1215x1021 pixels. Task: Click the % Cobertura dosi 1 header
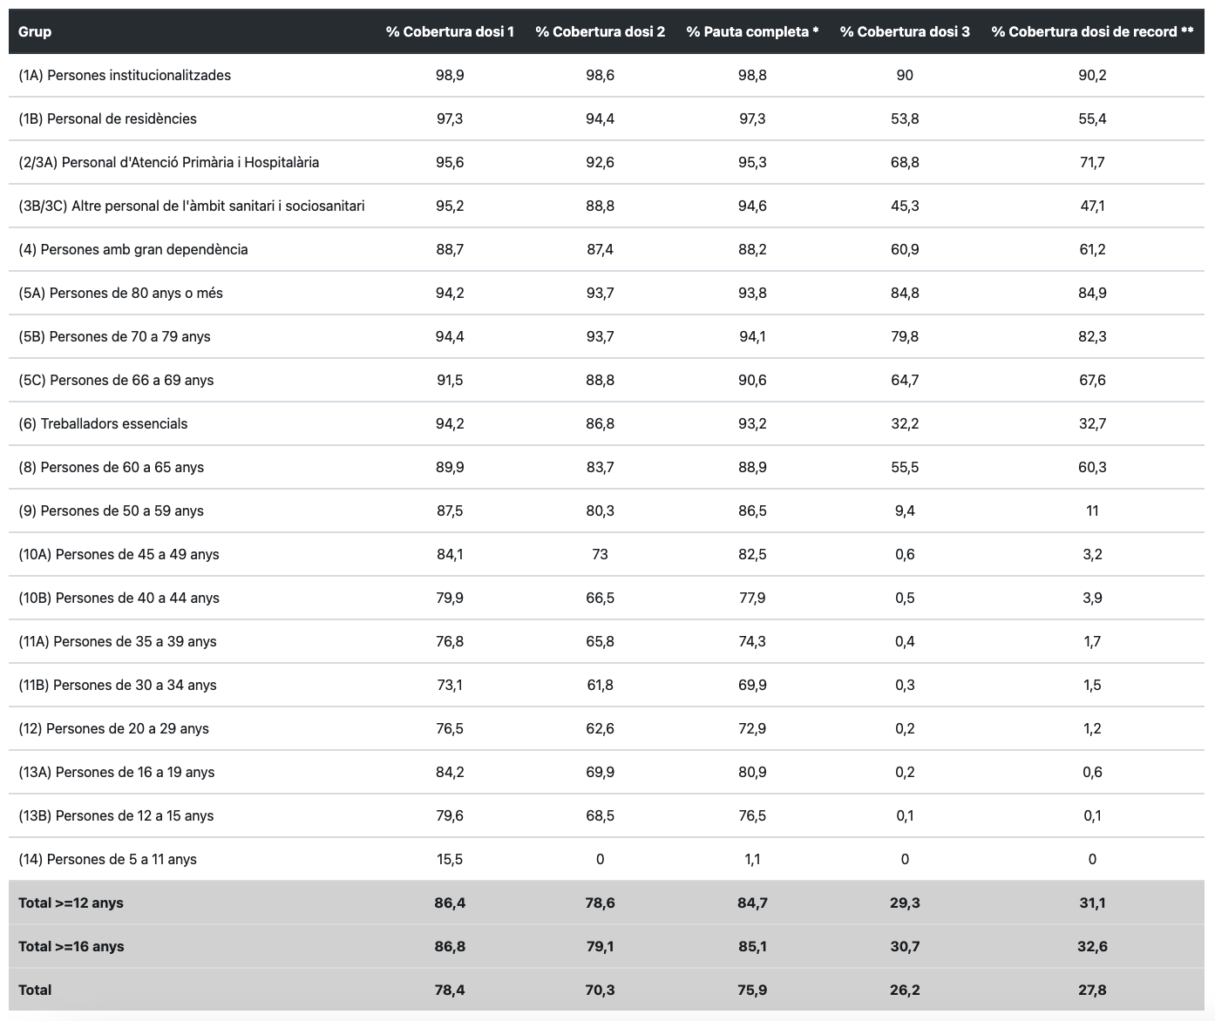tap(450, 31)
